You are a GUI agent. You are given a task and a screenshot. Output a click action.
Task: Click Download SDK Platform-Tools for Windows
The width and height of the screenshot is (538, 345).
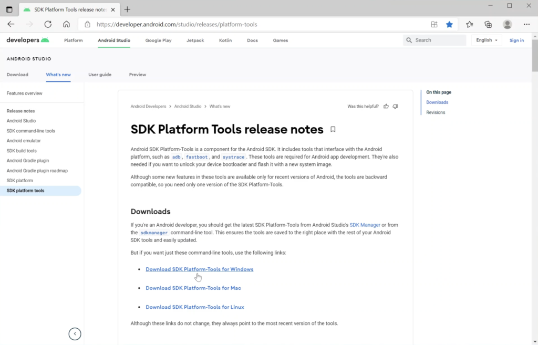tap(199, 269)
